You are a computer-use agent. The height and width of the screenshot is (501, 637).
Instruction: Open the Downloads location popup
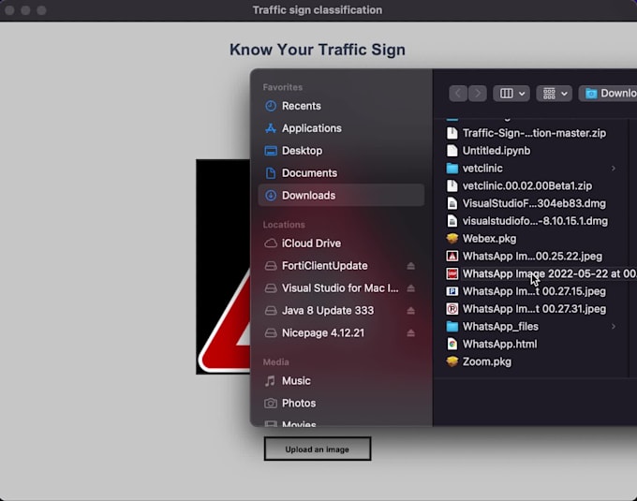609,94
